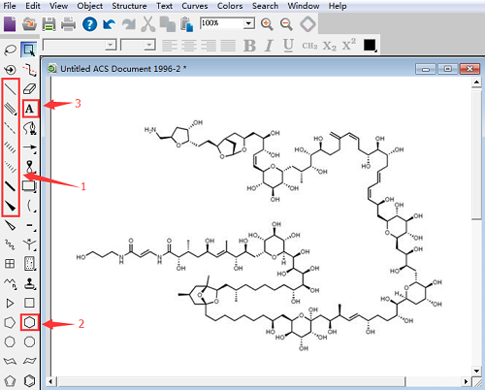The width and height of the screenshot is (485, 390).
Task: Expand the font size dropdown
Action: pos(149,45)
